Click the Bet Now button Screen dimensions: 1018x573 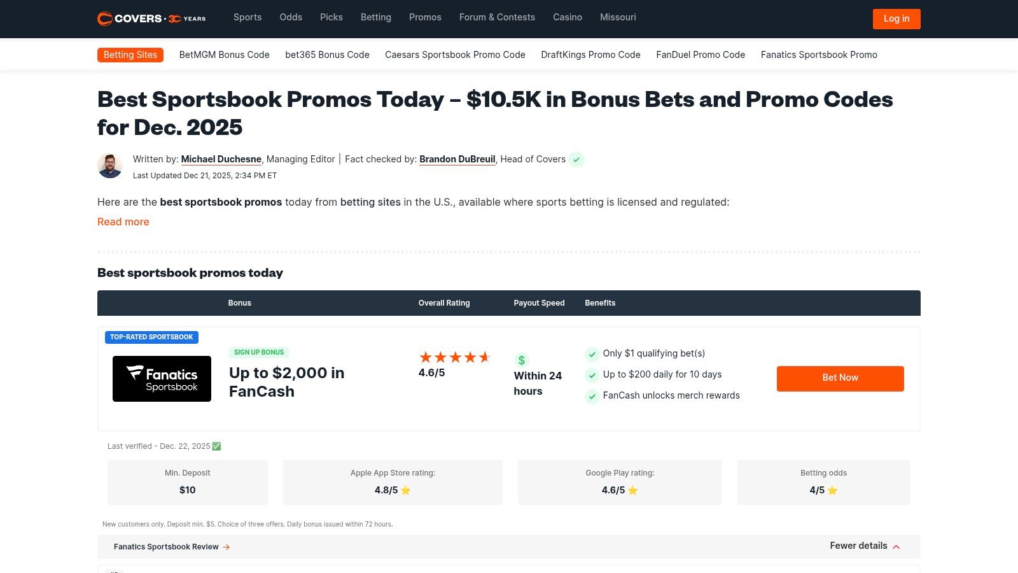(840, 378)
